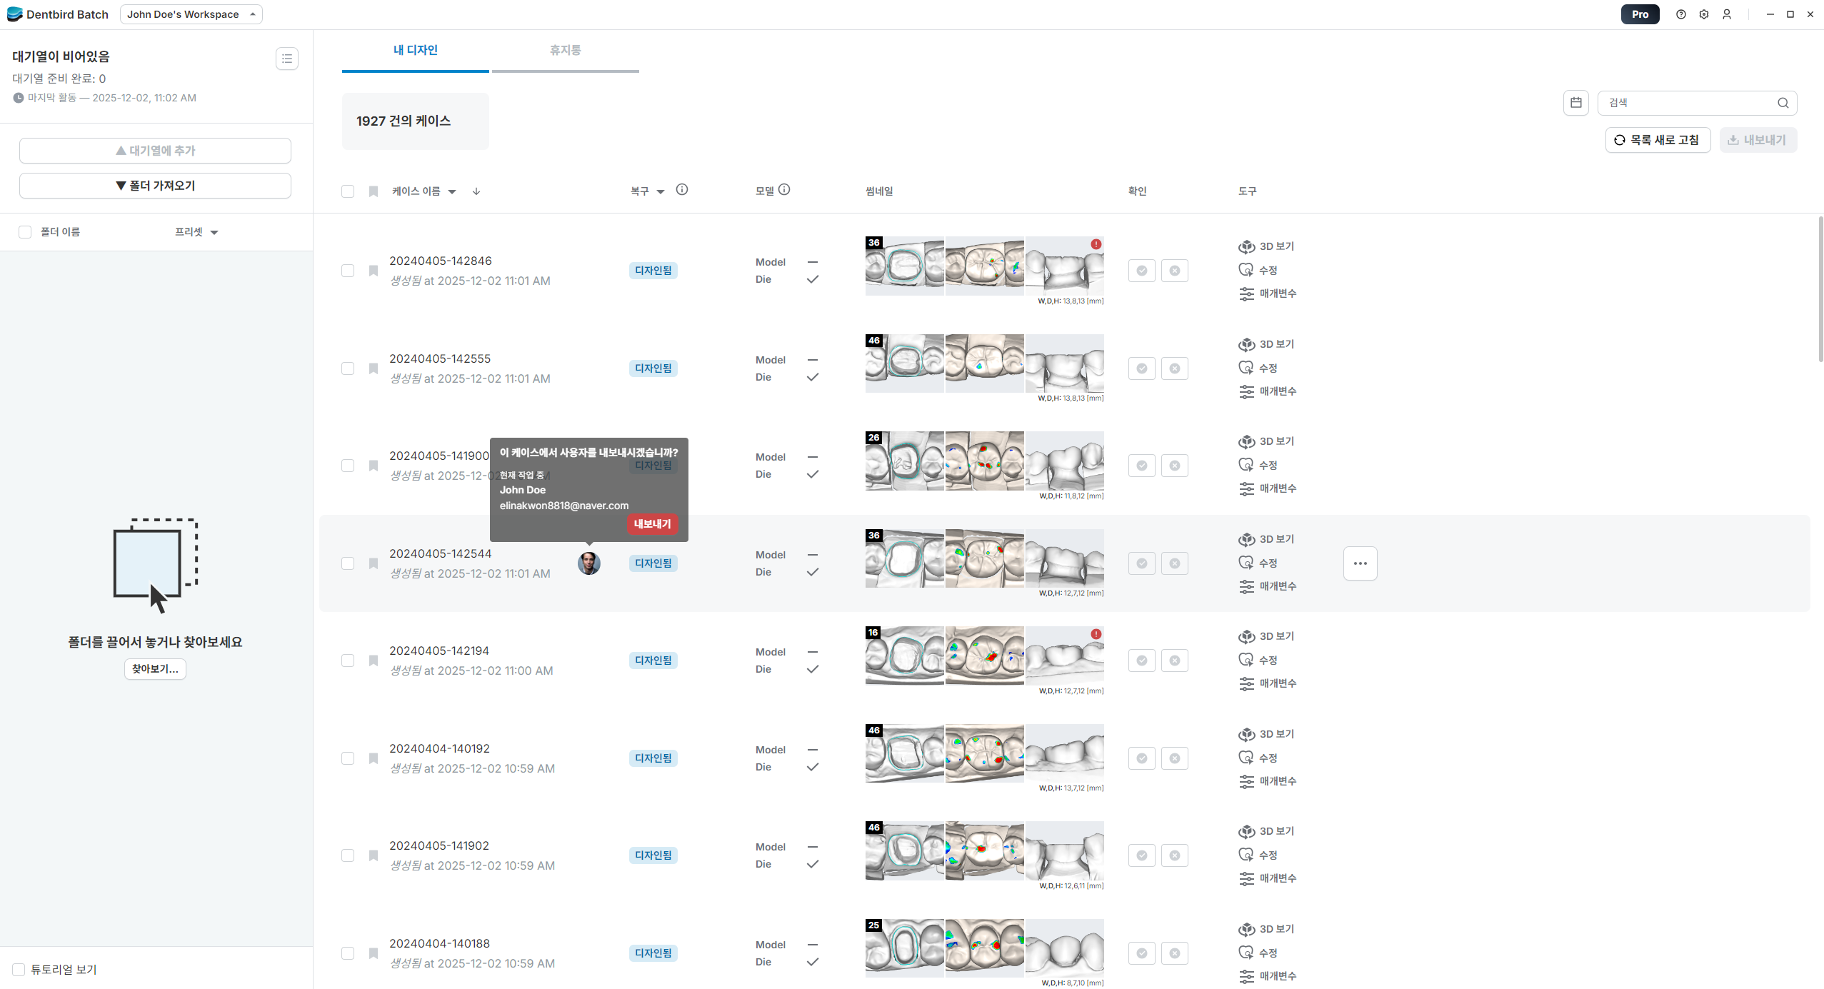Approve case 20240405-142846 with check icon
This screenshot has height=989, width=1824.
coord(1141,271)
